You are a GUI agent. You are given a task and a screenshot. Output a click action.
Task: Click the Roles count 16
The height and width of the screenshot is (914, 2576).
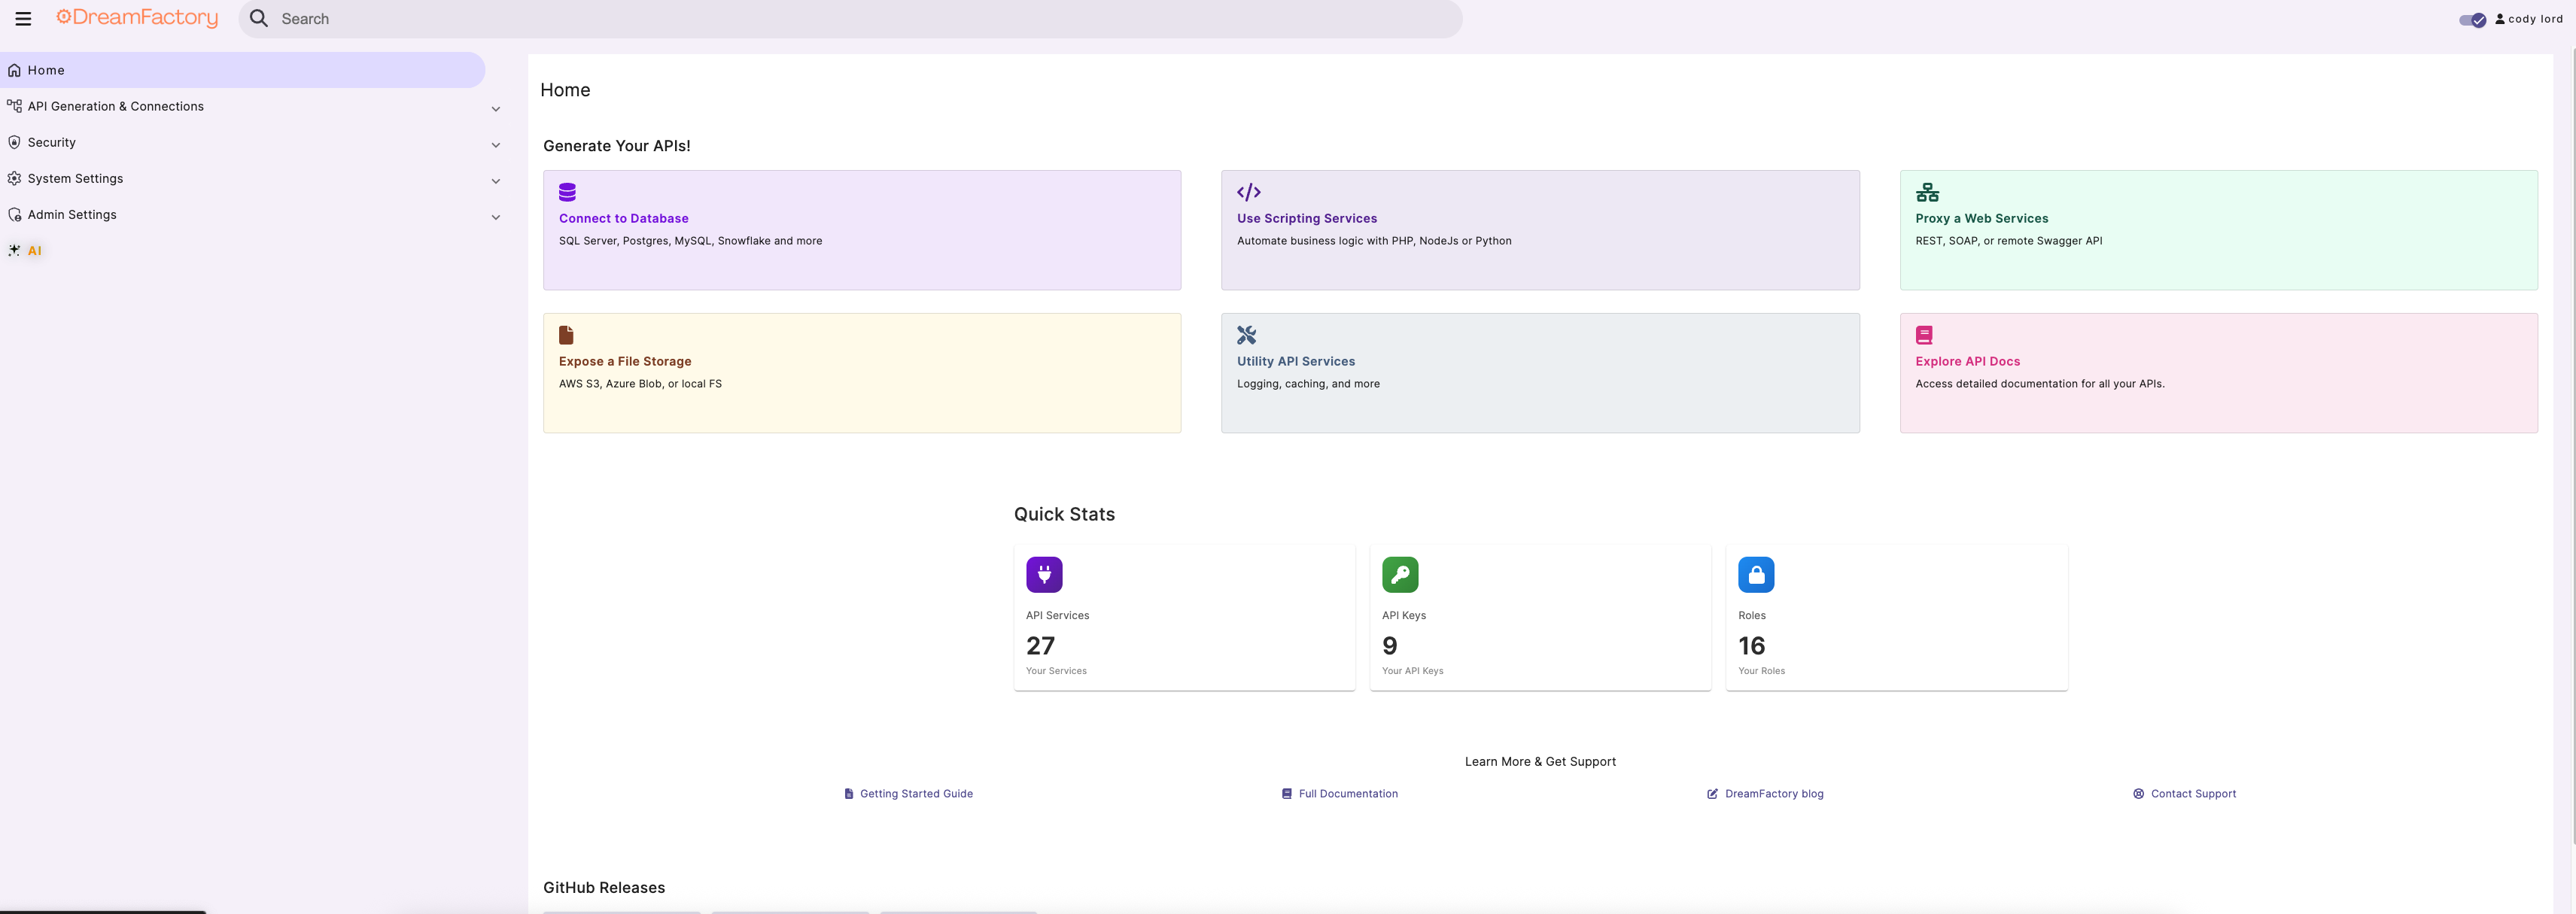(1751, 646)
